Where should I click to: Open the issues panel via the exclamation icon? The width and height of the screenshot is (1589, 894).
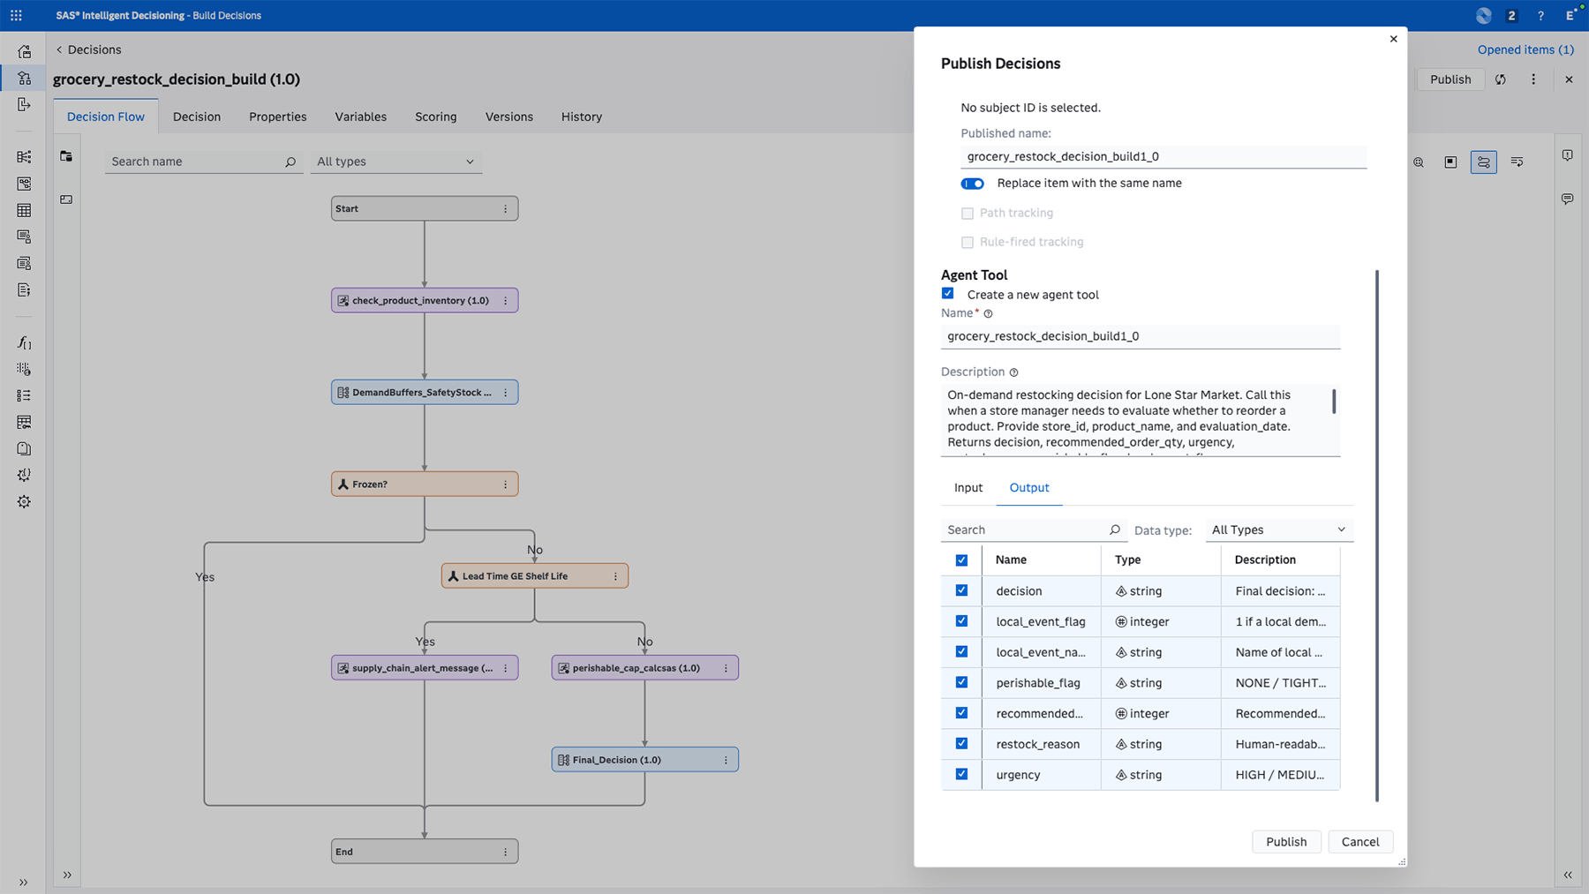[1567, 155]
